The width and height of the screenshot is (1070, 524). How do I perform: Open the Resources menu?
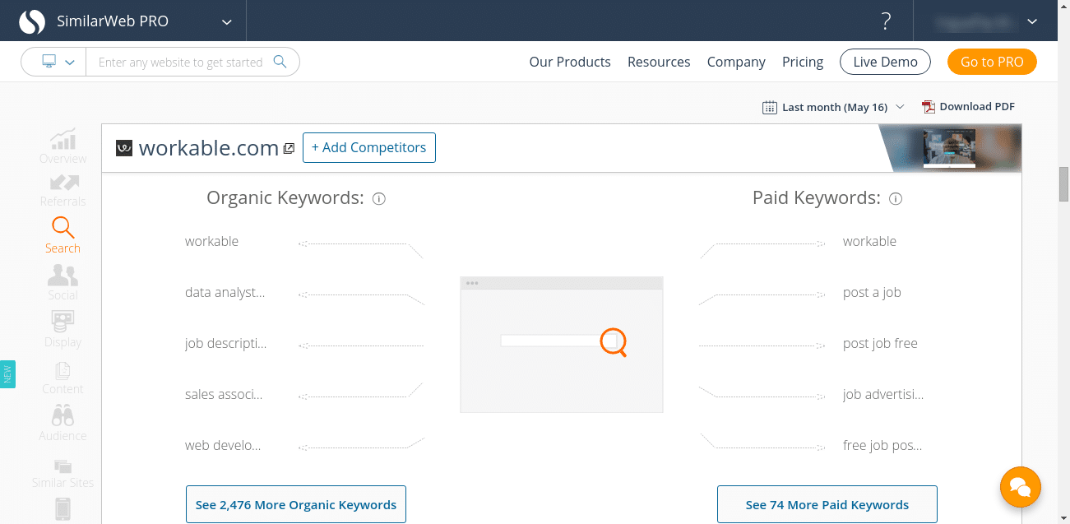659,62
